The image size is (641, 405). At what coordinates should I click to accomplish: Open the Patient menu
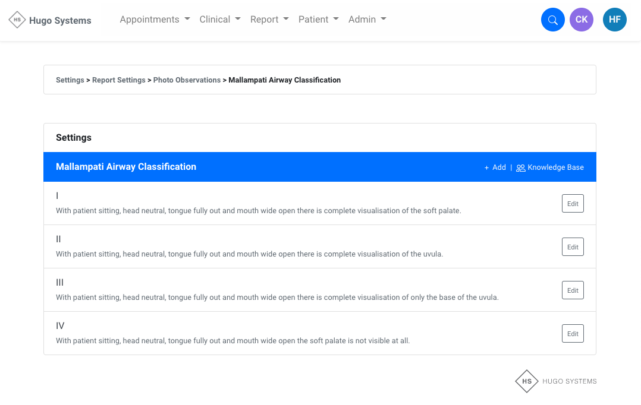(318, 20)
